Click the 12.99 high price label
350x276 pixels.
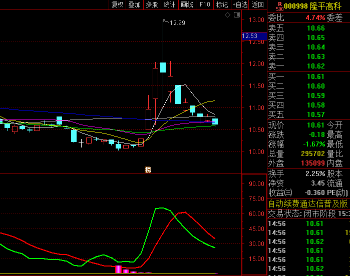177,23
